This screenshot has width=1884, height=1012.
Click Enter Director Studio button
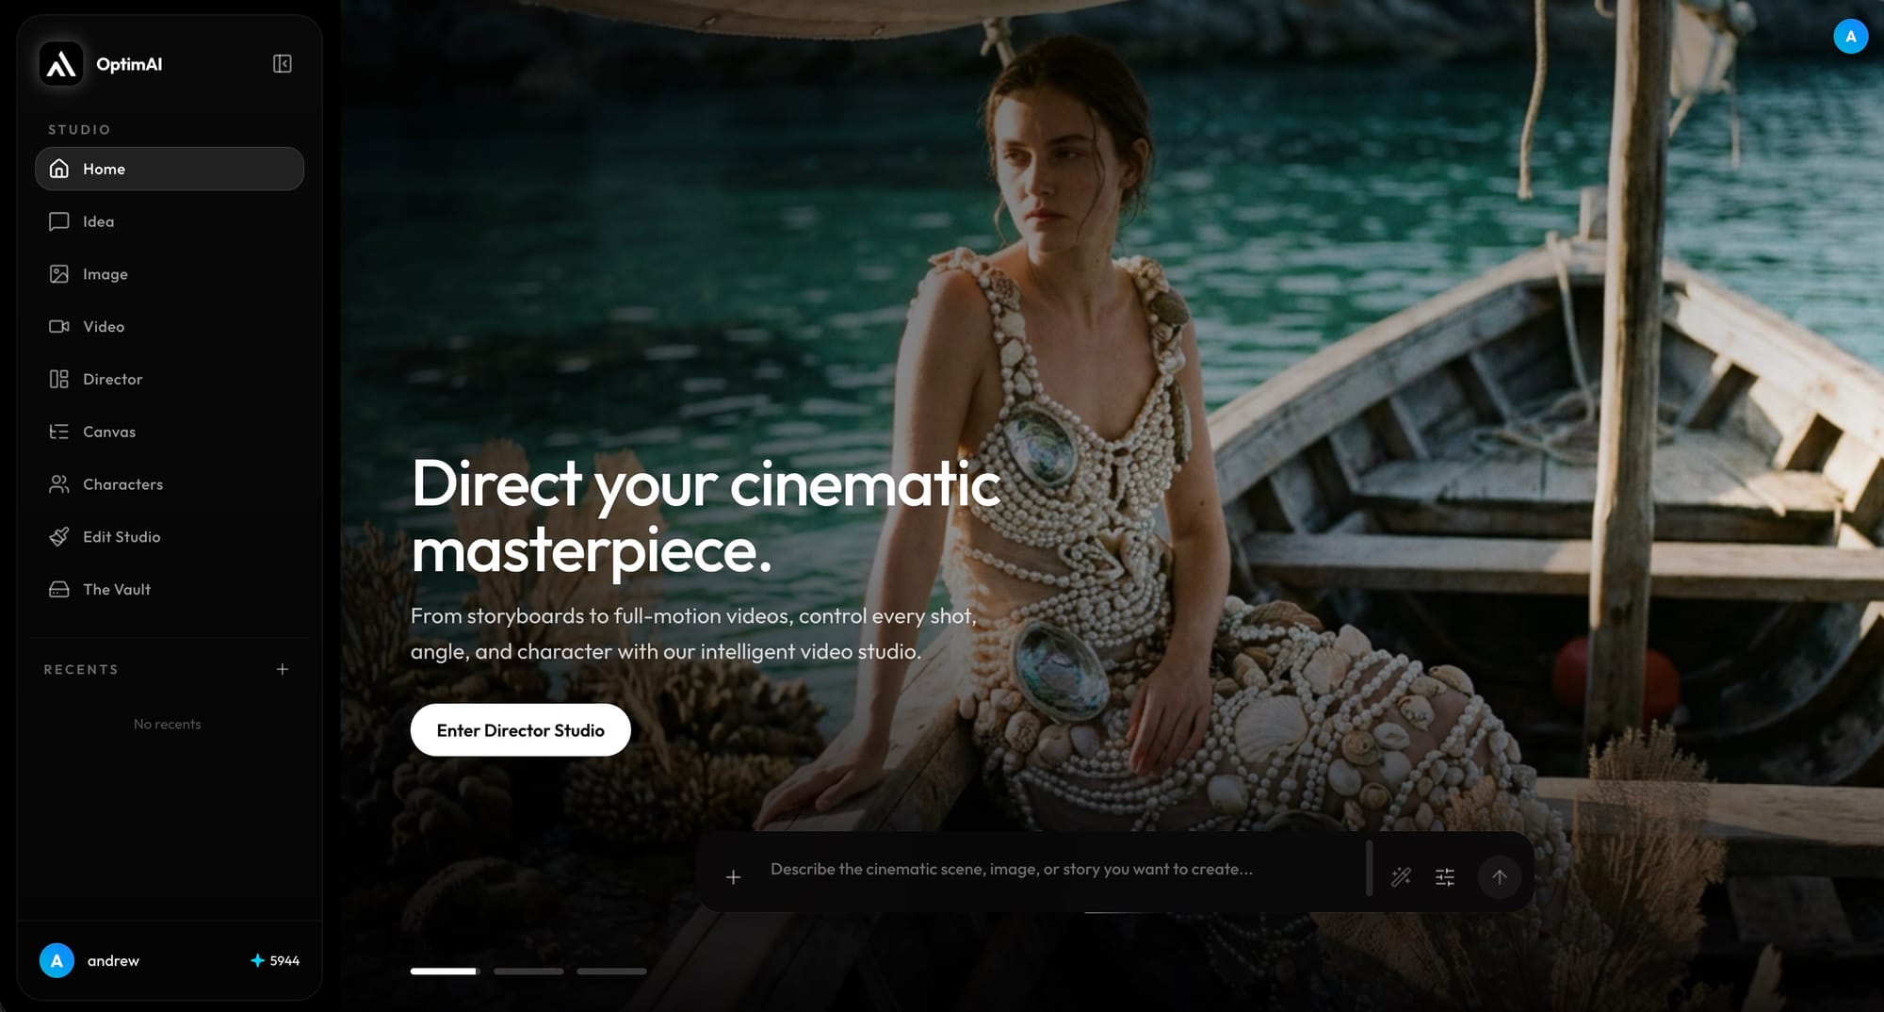520,730
